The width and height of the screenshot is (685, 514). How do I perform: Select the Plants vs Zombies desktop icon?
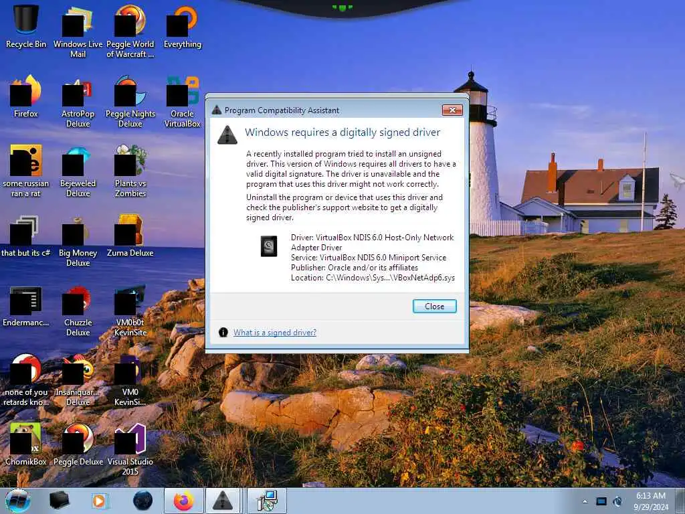point(130,171)
